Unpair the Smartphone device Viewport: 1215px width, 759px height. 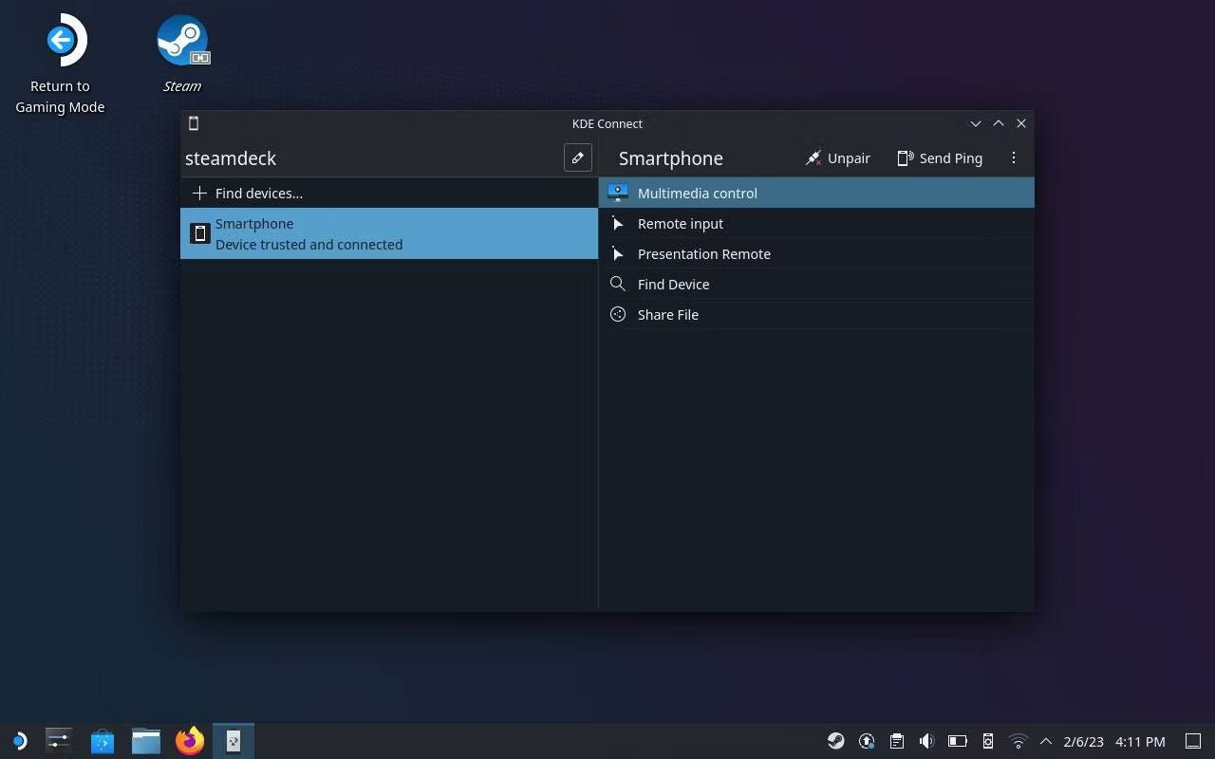[838, 157]
